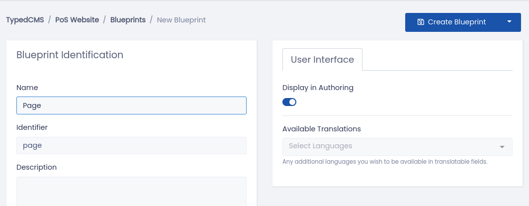Click the Blueprint Identification heading
Viewport: 529px width, 206px height.
[x=70, y=55]
